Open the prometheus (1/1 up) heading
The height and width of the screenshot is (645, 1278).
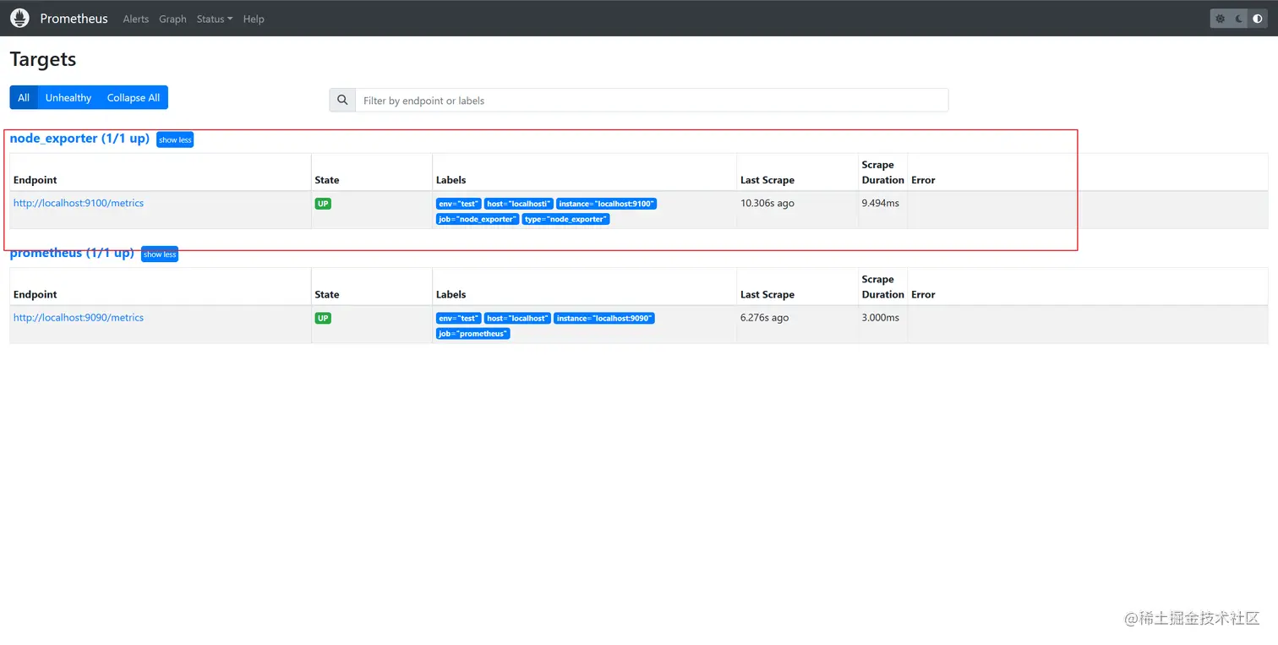pyautogui.click(x=72, y=253)
